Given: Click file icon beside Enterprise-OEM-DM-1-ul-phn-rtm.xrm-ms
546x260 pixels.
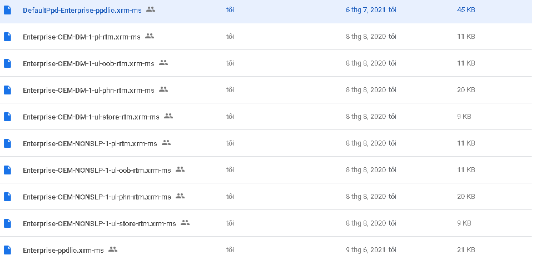Looking at the screenshot, I should (7, 90).
